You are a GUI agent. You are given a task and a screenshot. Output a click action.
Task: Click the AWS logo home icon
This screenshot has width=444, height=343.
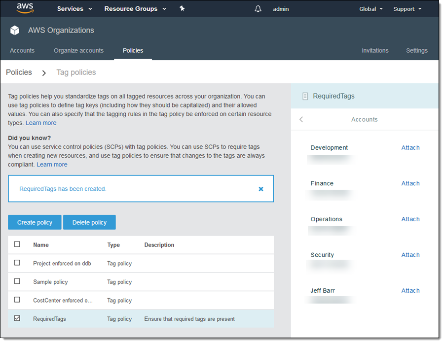coord(25,8)
